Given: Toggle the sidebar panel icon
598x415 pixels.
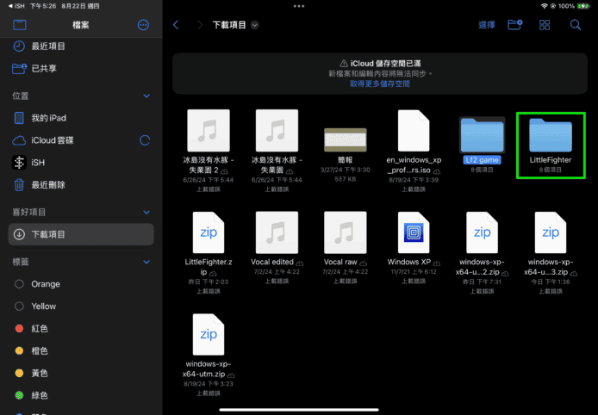Looking at the screenshot, I should pyautogui.click(x=20, y=25).
